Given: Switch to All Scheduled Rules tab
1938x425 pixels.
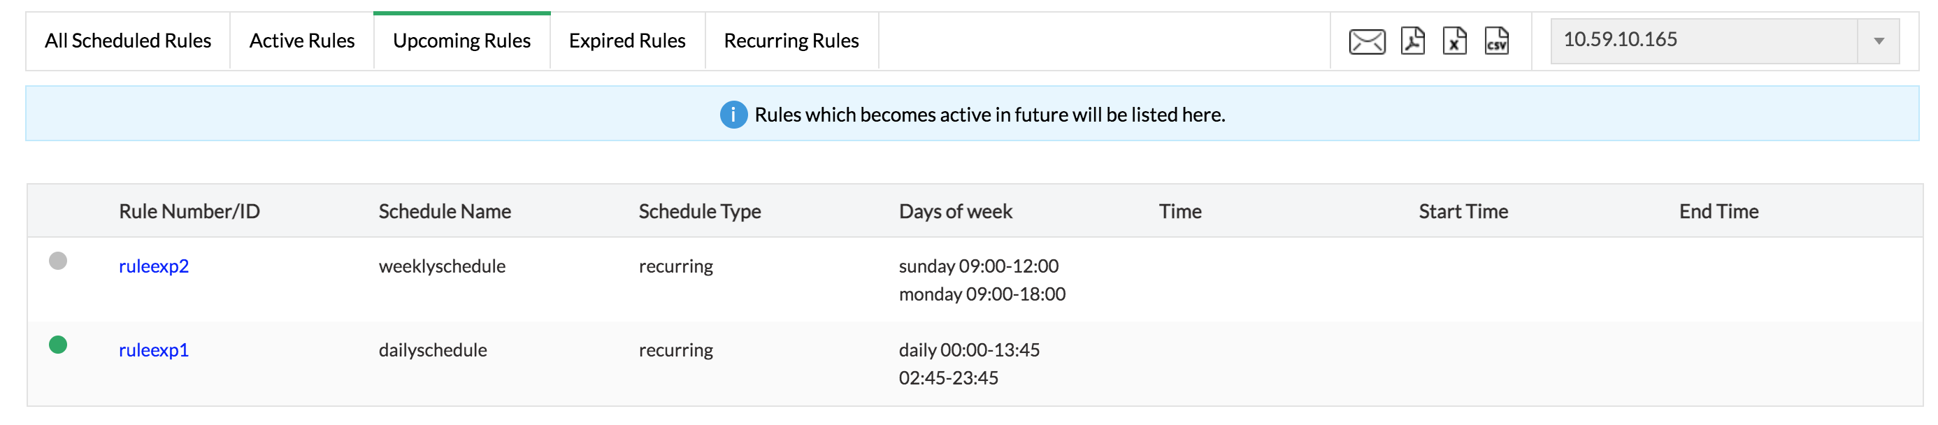Looking at the screenshot, I should point(128,41).
